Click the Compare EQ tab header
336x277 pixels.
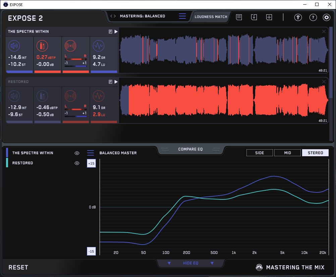(x=190, y=149)
